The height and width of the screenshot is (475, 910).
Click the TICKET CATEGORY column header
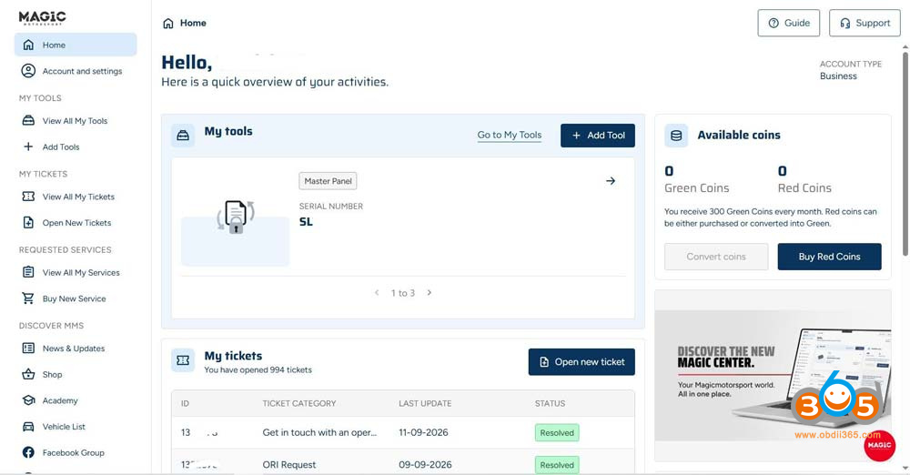[x=298, y=404]
